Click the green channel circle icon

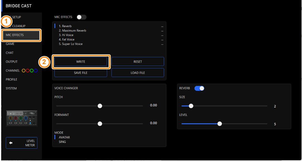32,71
